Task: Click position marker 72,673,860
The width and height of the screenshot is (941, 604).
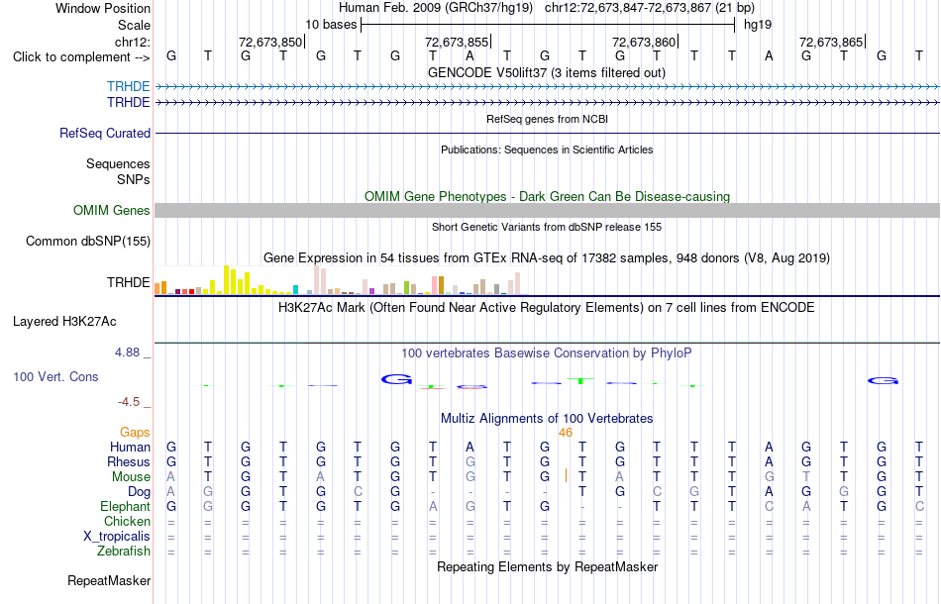Action: coord(644,42)
